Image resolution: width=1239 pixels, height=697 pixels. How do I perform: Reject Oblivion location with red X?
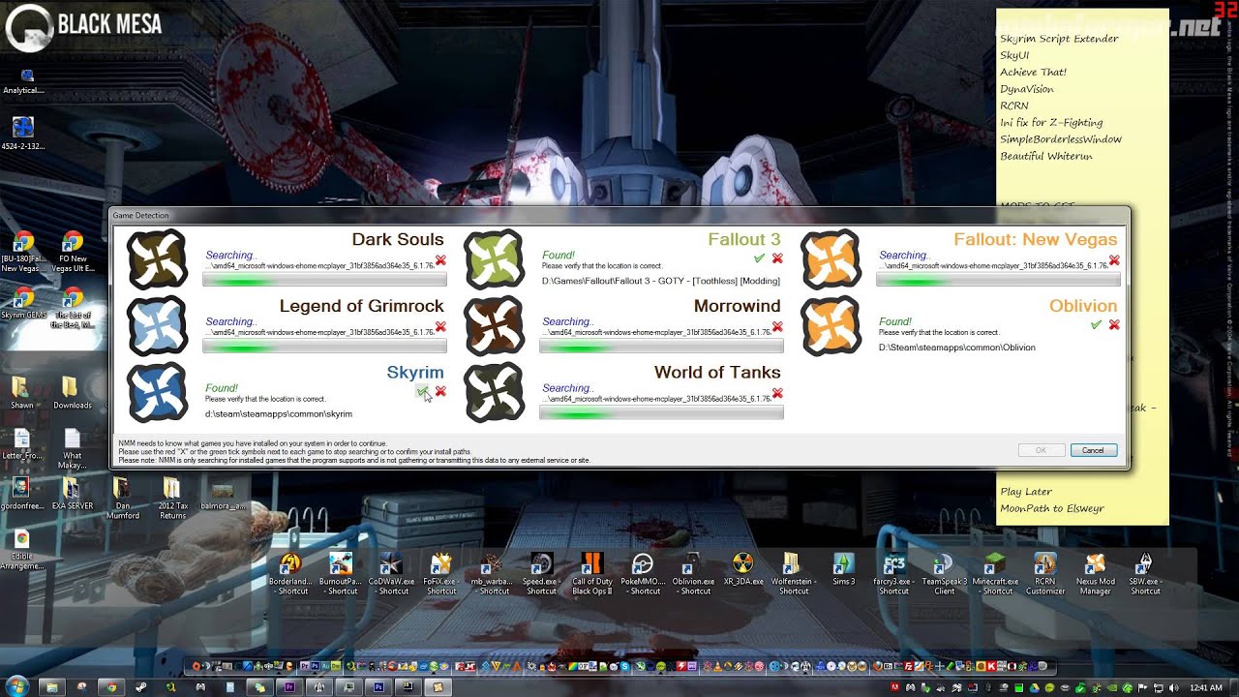pyautogui.click(x=1114, y=324)
